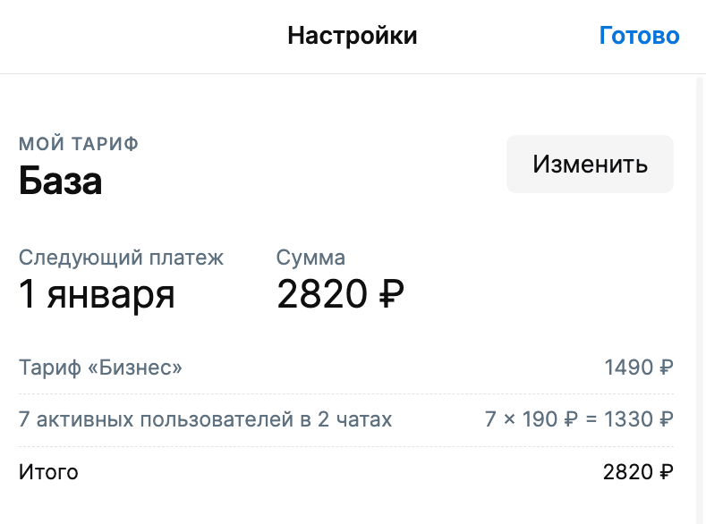Click the 2820 ₽ Итого total value
This screenshot has width=706, height=524.
(639, 472)
